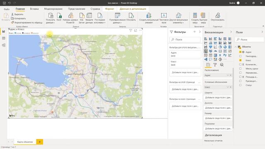
Task: Enter focus mode on the map visual
Action: coord(135,30)
